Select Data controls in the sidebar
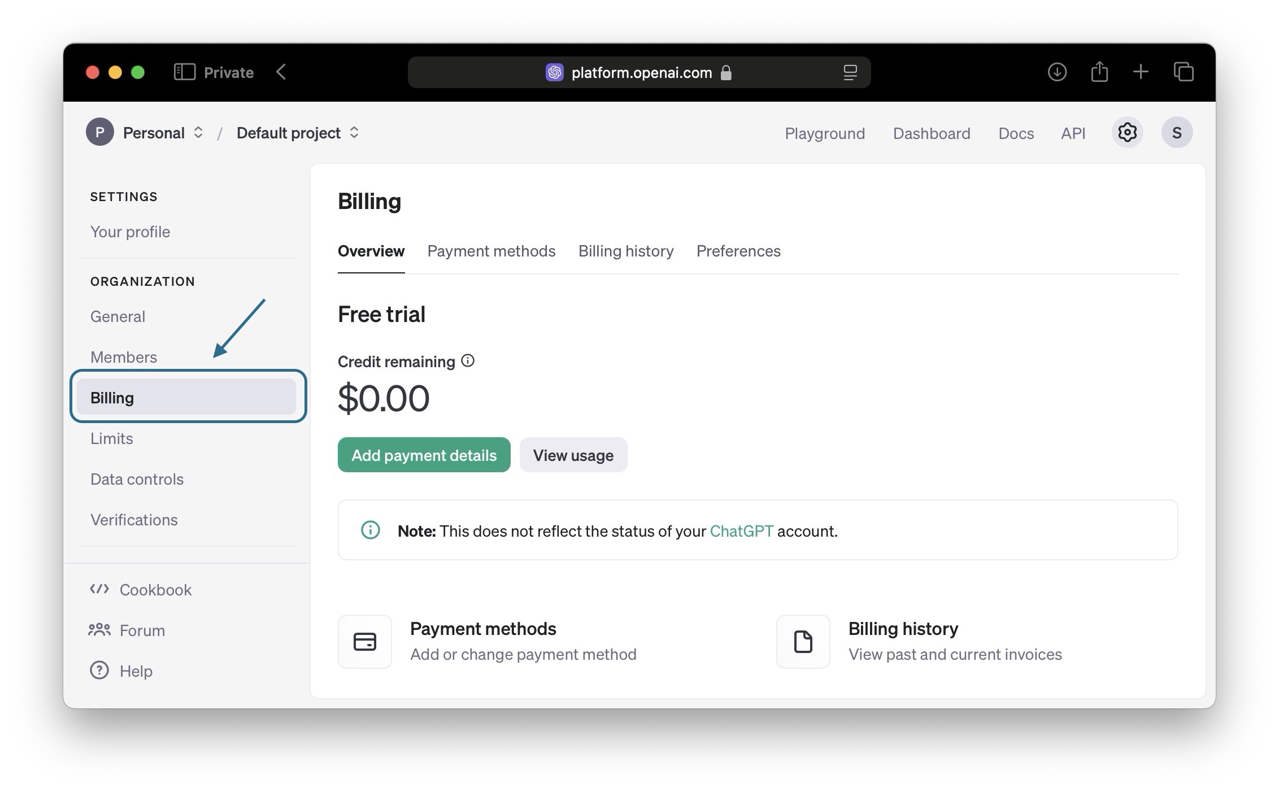The height and width of the screenshot is (792, 1279). pos(137,479)
